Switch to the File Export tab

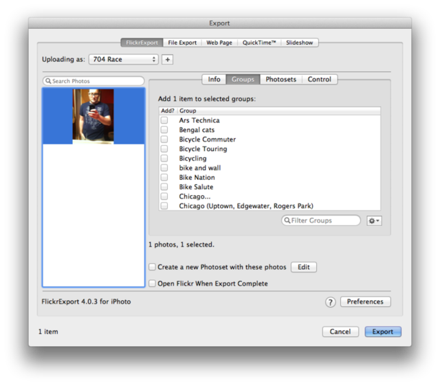tap(182, 43)
